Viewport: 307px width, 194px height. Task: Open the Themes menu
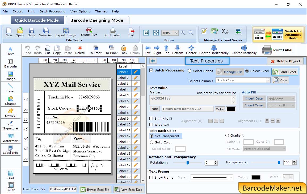click(101, 11)
